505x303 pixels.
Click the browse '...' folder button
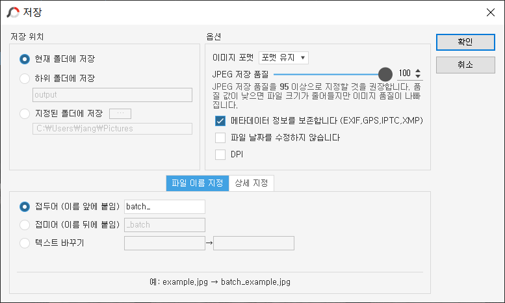pyautogui.click(x=120, y=114)
